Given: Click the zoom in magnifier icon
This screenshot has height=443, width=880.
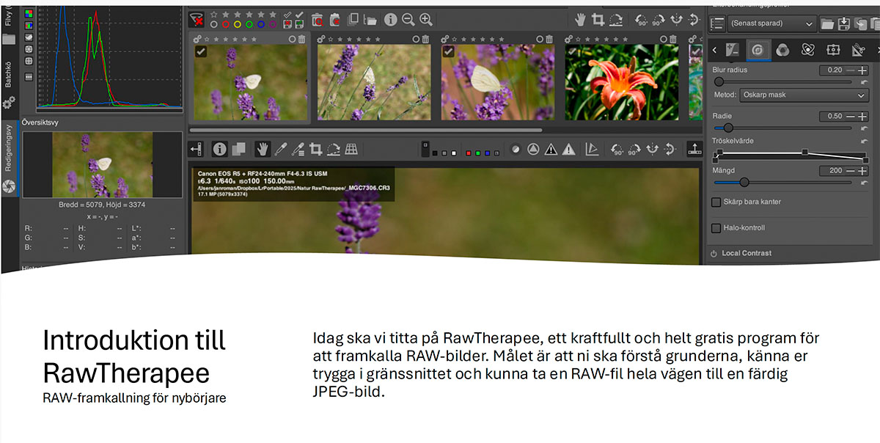Looking at the screenshot, I should 426,20.
